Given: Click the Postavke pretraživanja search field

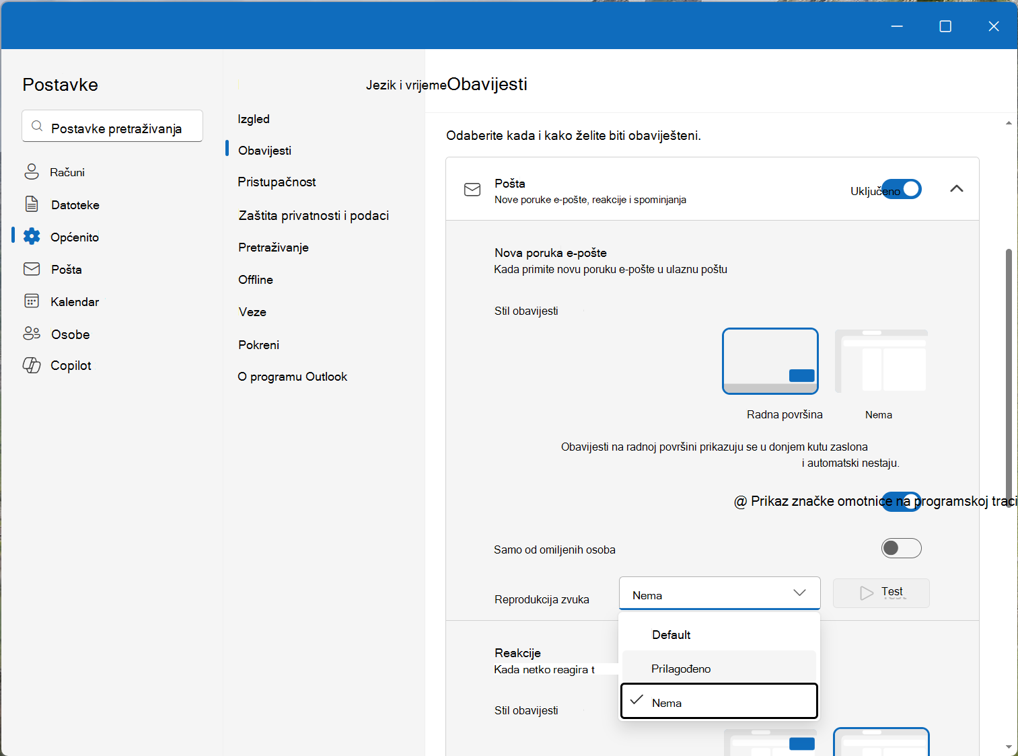Looking at the screenshot, I should point(112,126).
